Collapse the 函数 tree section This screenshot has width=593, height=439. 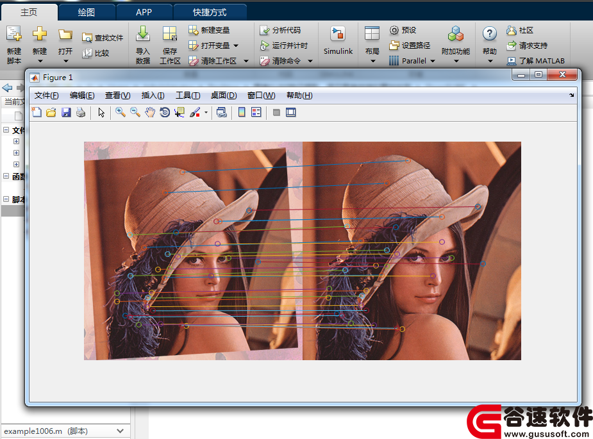point(6,176)
